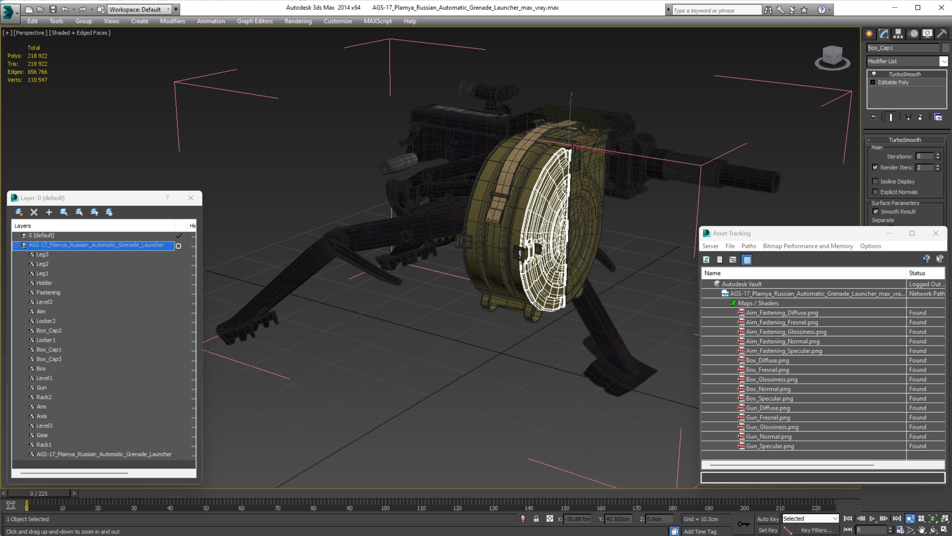Open the Modifiers menu
This screenshot has height=536, width=952.
pyautogui.click(x=173, y=21)
